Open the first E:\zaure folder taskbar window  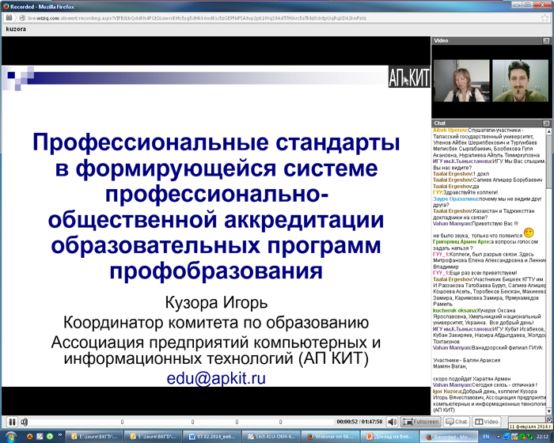(x=95, y=437)
